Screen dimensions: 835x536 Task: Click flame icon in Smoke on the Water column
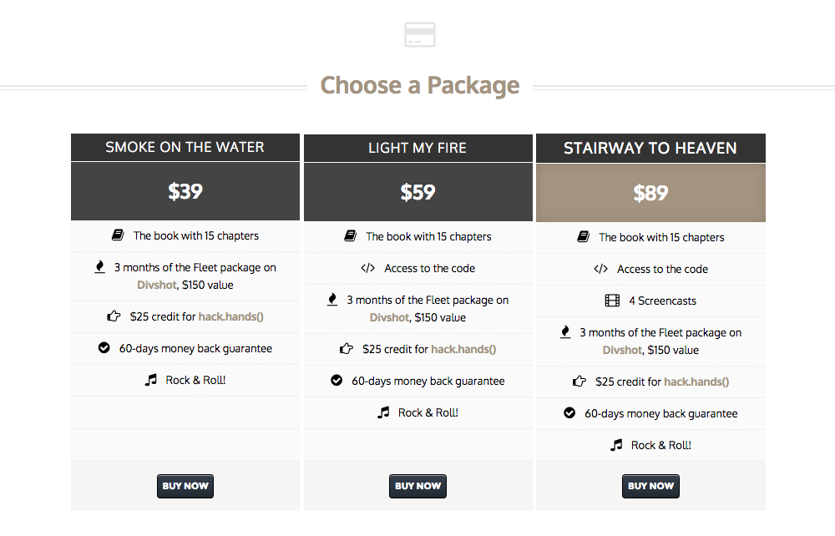[99, 267]
